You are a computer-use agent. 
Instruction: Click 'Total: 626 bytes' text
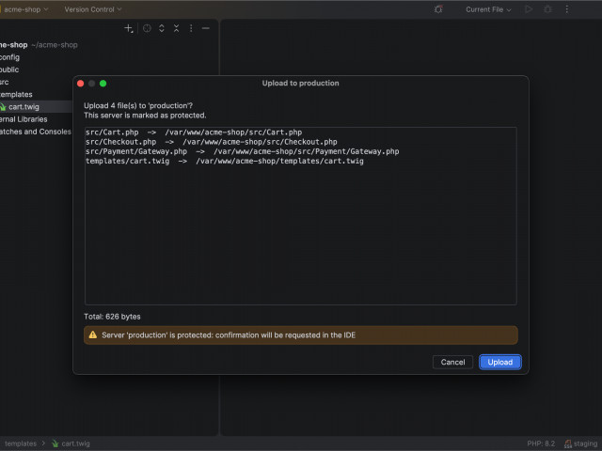point(112,317)
